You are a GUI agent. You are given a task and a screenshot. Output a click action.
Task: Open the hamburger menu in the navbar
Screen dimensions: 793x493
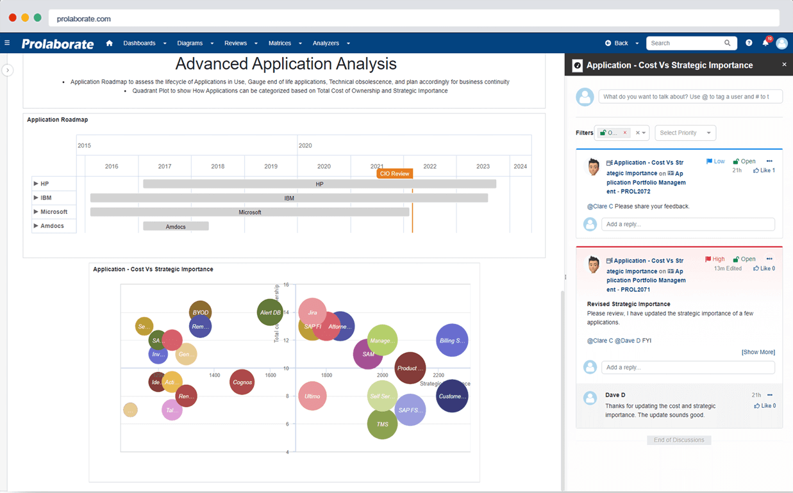click(7, 43)
